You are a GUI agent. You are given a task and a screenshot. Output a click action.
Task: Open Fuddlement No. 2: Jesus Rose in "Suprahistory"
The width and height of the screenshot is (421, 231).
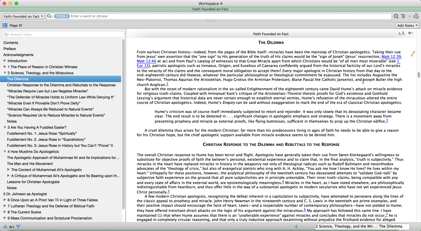[x=46, y=140]
